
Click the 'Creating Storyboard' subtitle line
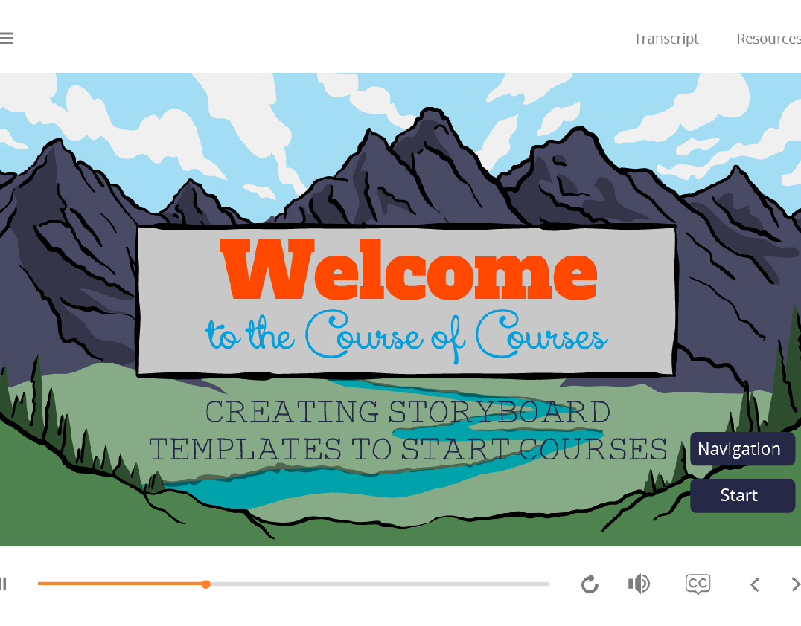408,412
